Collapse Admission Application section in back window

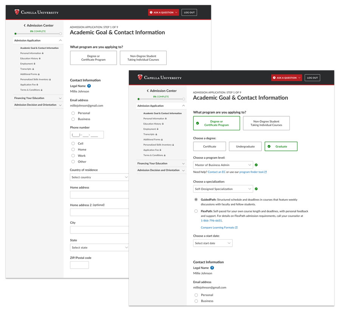pyautogui.click(x=38, y=40)
